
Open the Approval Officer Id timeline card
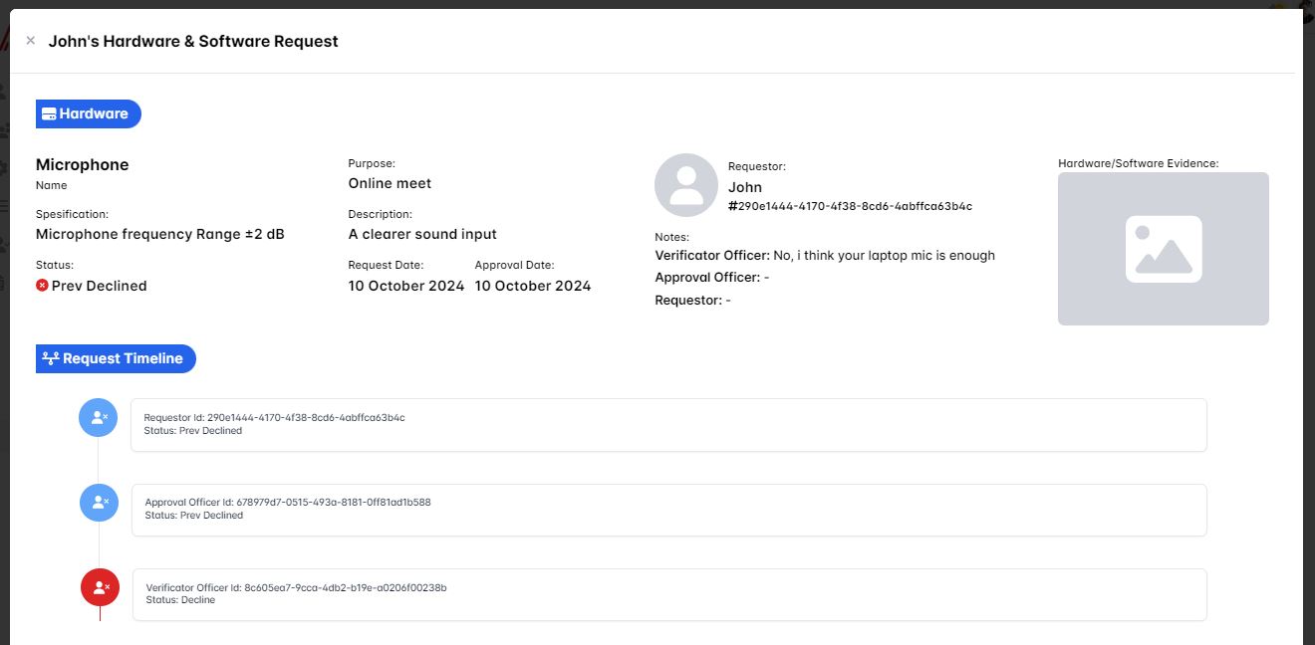coord(667,510)
